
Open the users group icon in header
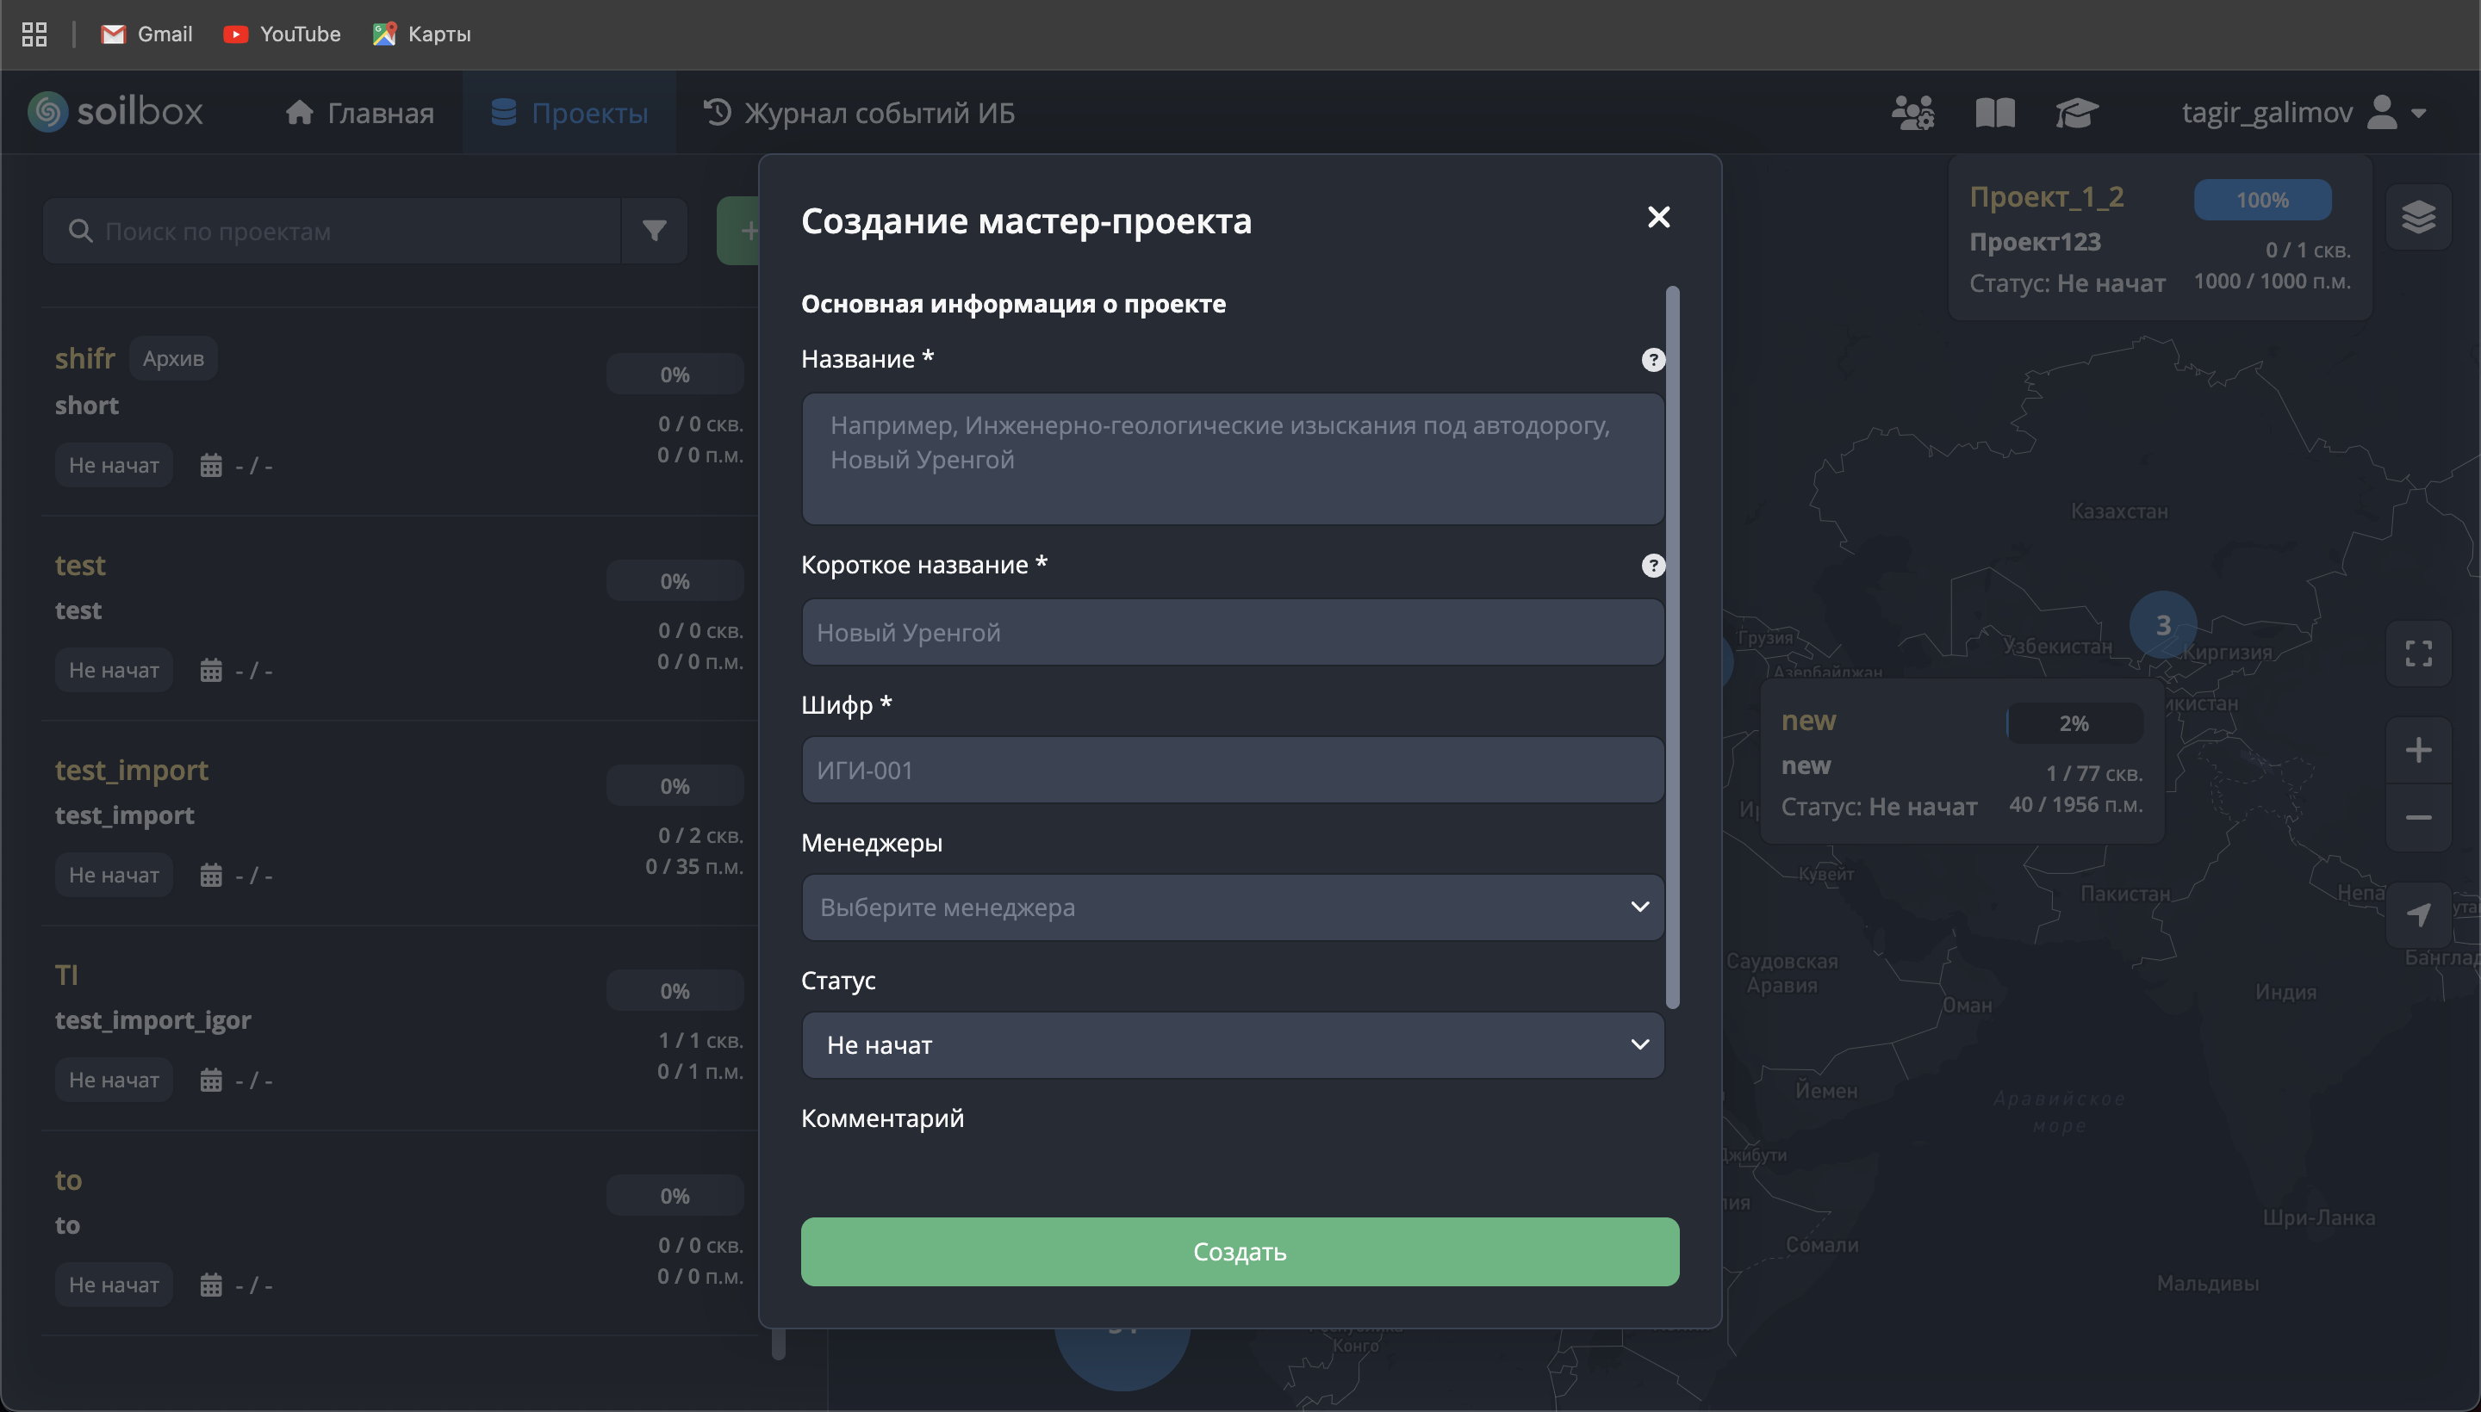(x=1912, y=113)
